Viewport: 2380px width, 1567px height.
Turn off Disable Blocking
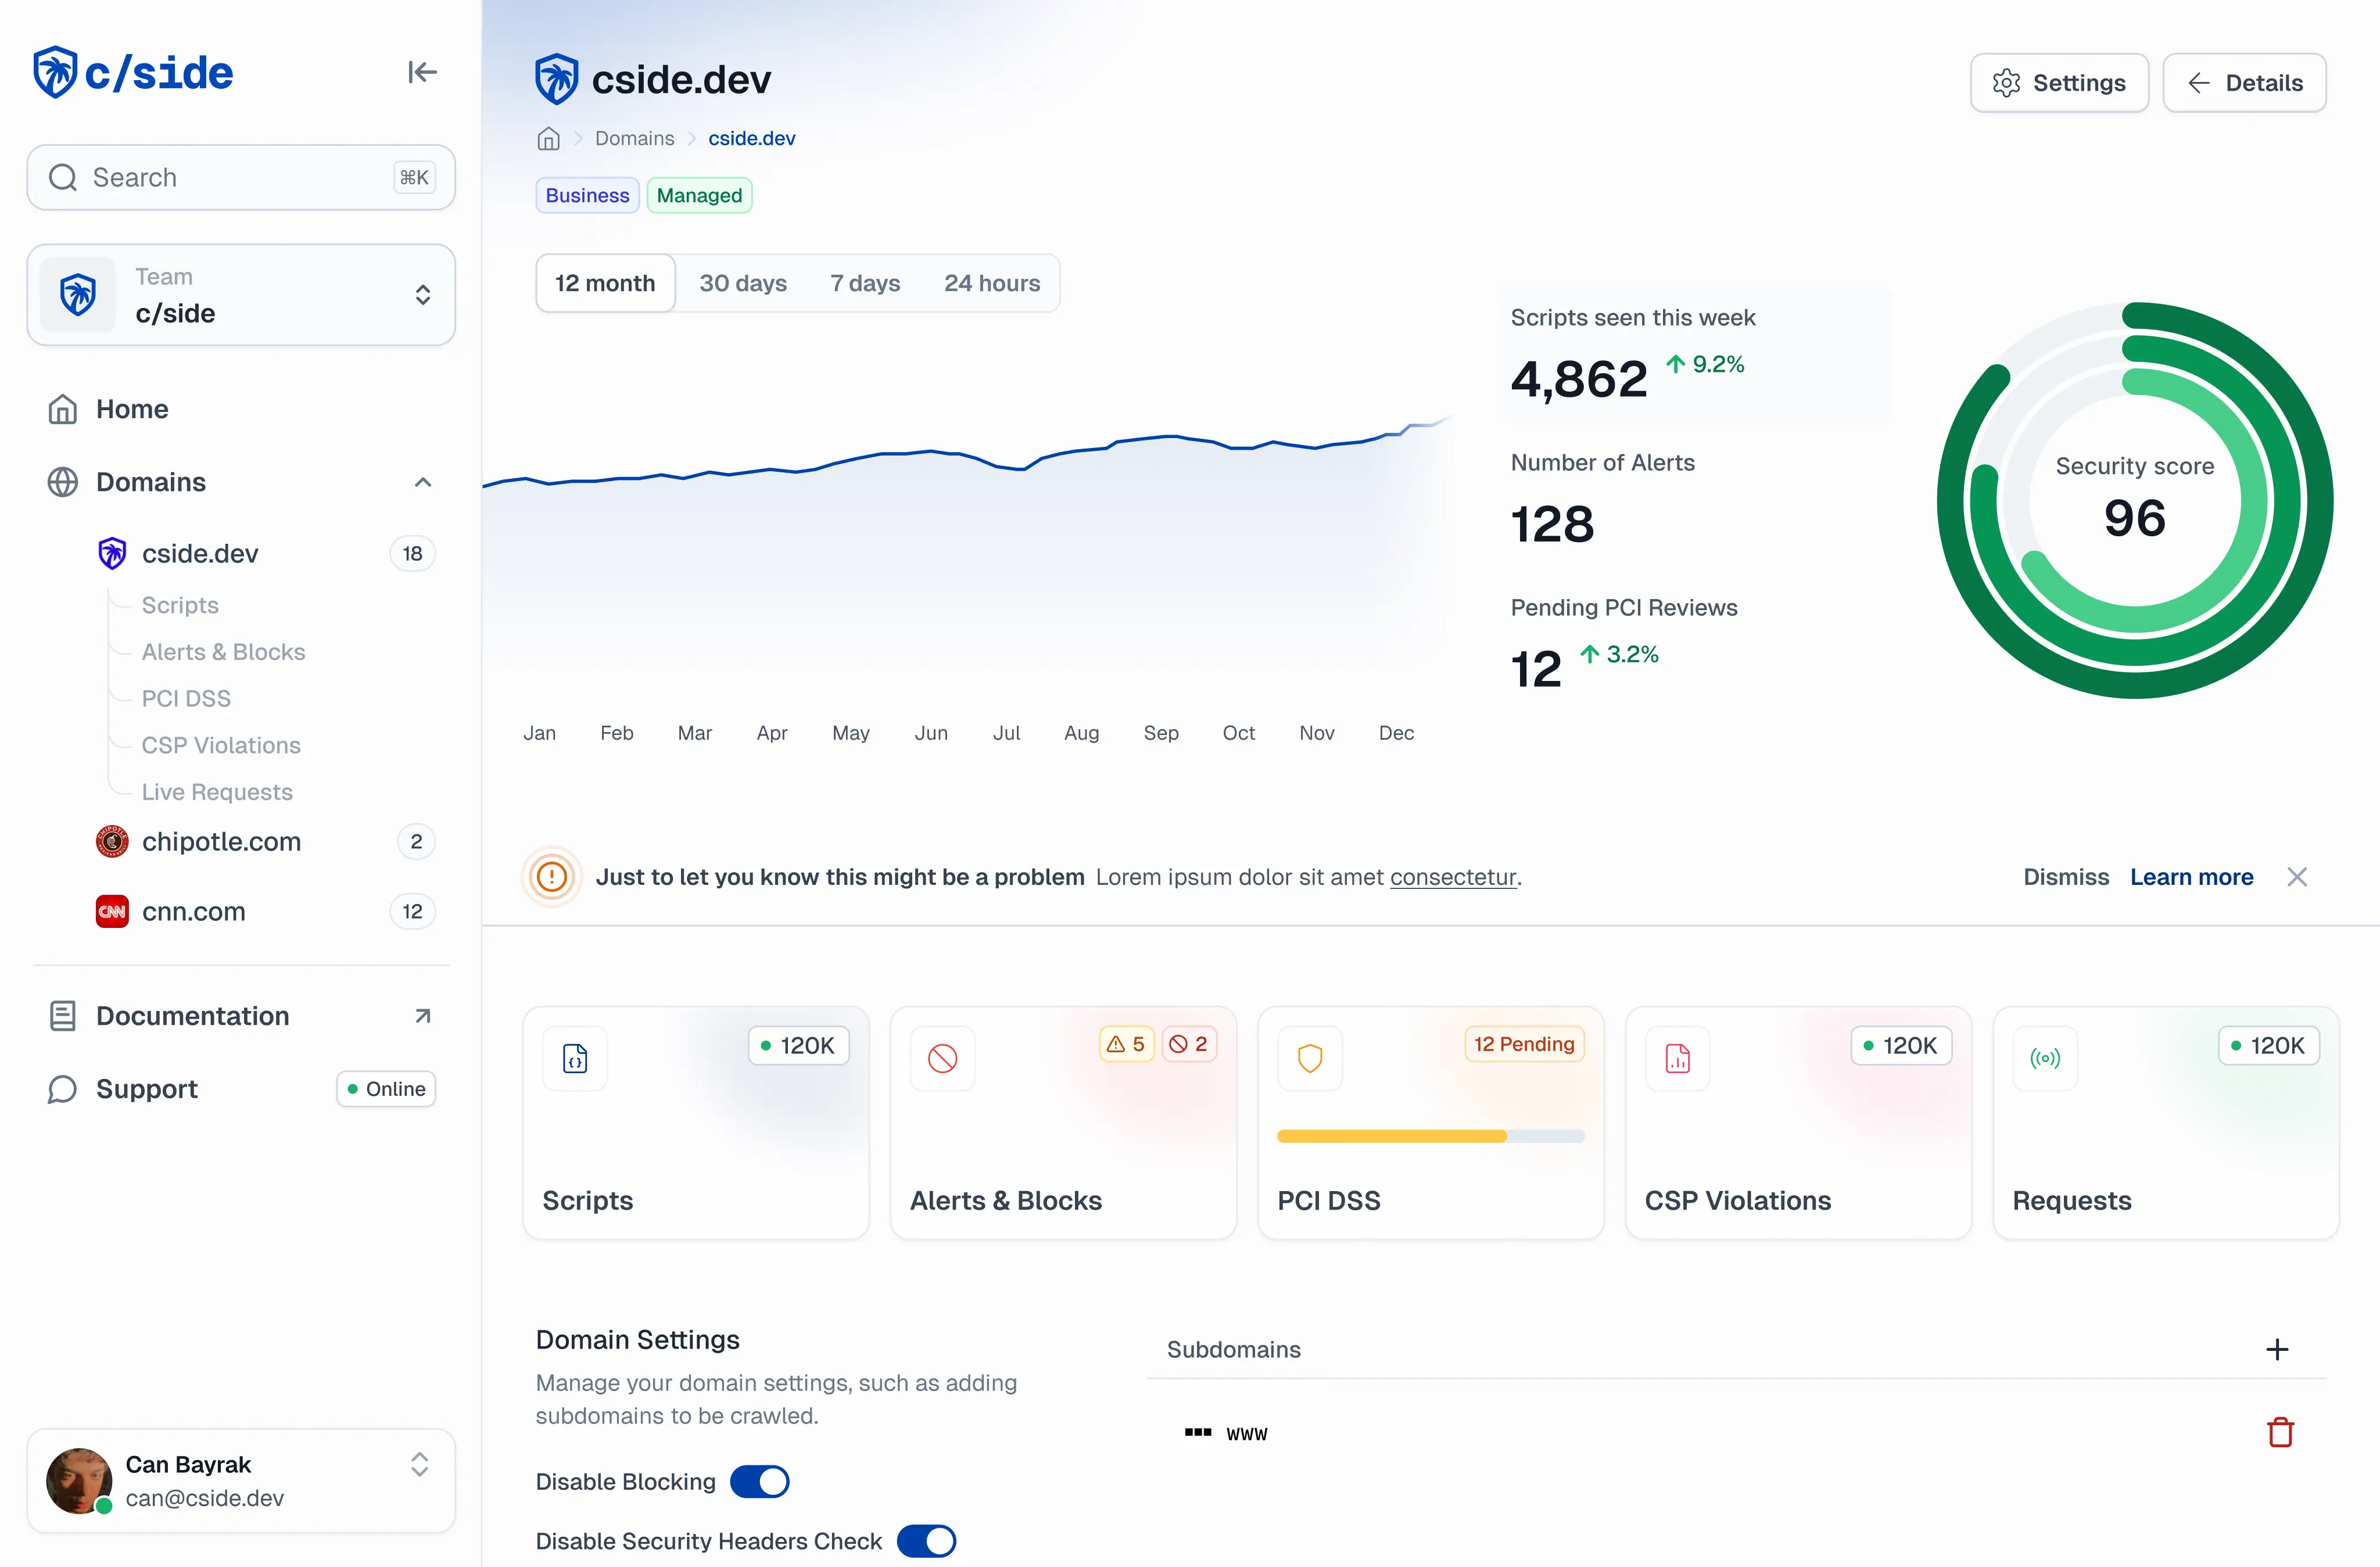point(760,1481)
